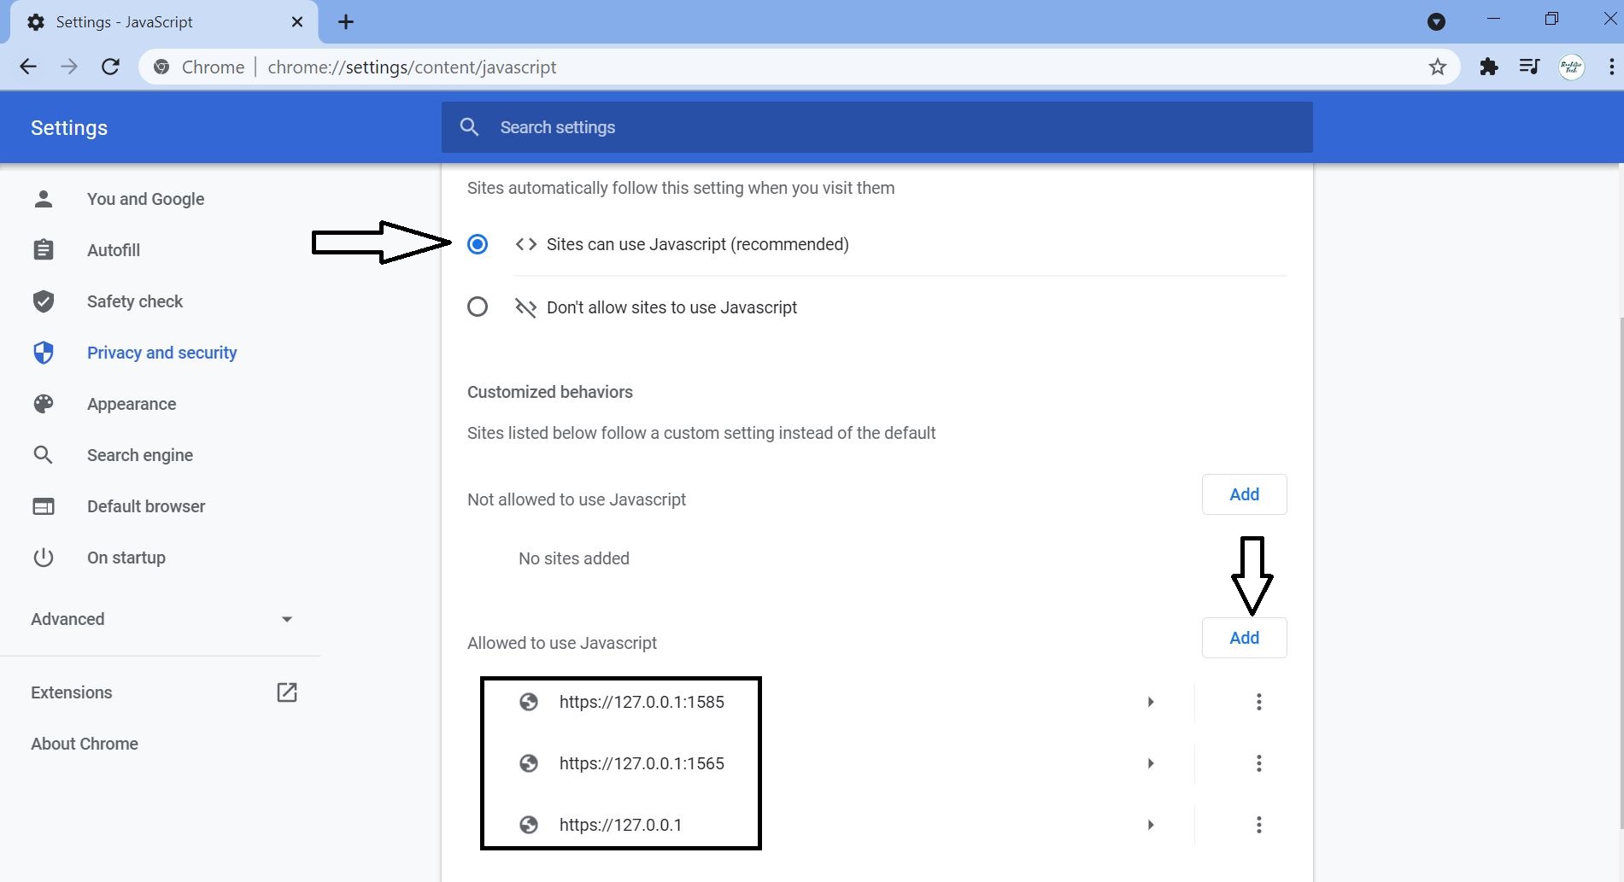Click the Settings header title
1624x882 pixels.
[69, 128]
